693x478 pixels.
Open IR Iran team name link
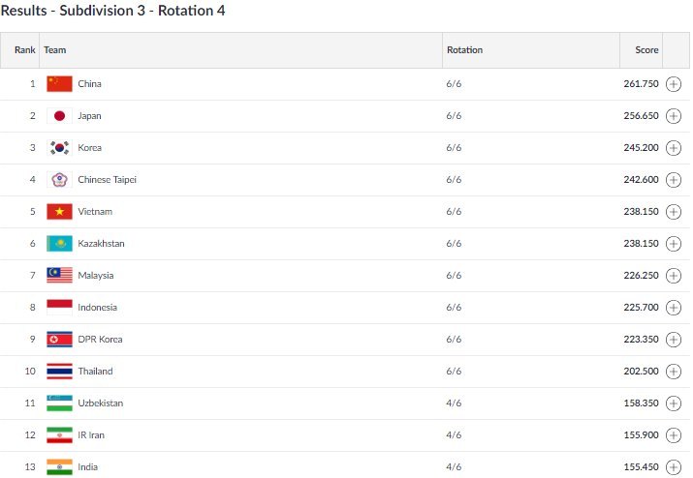(91, 435)
